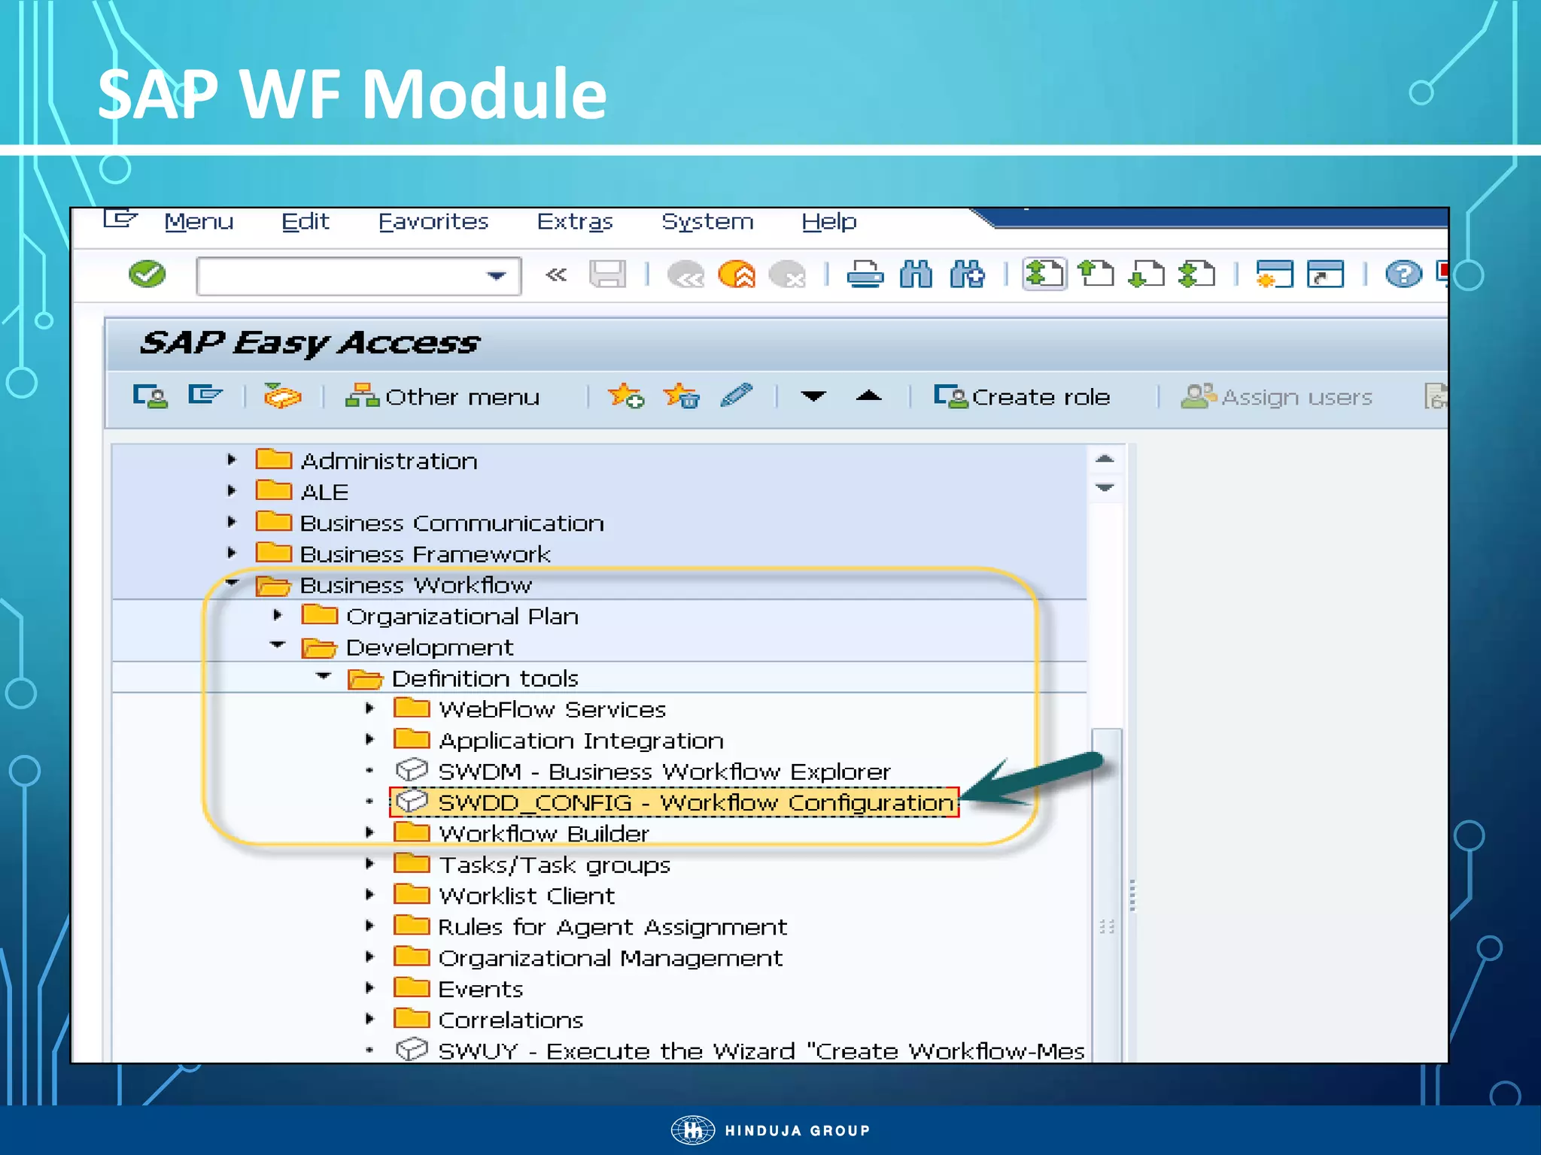Expand the Workflow Builder folder

369,832
